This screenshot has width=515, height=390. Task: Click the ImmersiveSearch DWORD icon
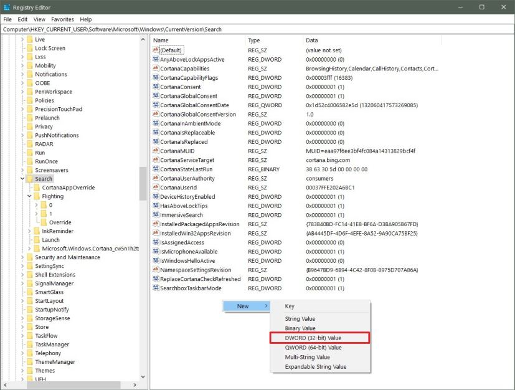[x=156, y=215]
